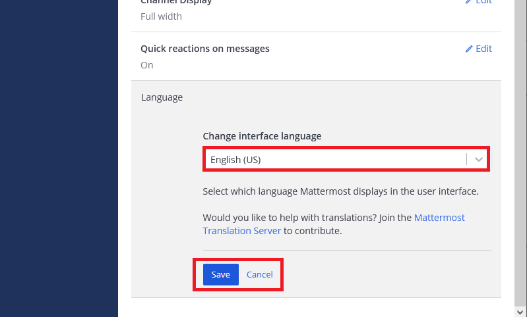The image size is (527, 317).
Task: Cancel the language change
Action: [x=259, y=274]
